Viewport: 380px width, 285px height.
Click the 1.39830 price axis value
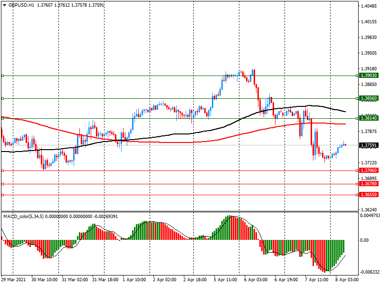pos(369,38)
